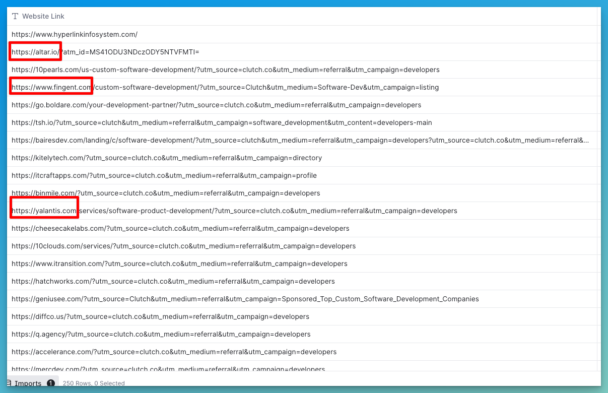Select the 10clouds.com link cell
The height and width of the screenshot is (393, 608).
pos(302,246)
